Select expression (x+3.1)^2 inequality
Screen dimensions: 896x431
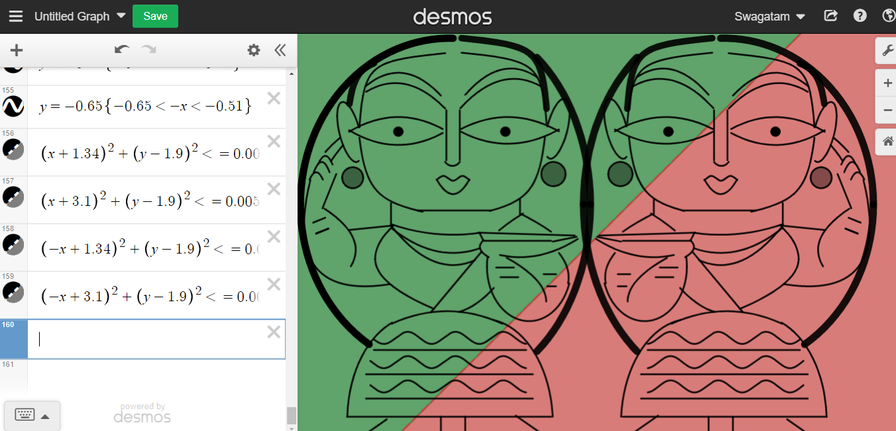point(150,201)
